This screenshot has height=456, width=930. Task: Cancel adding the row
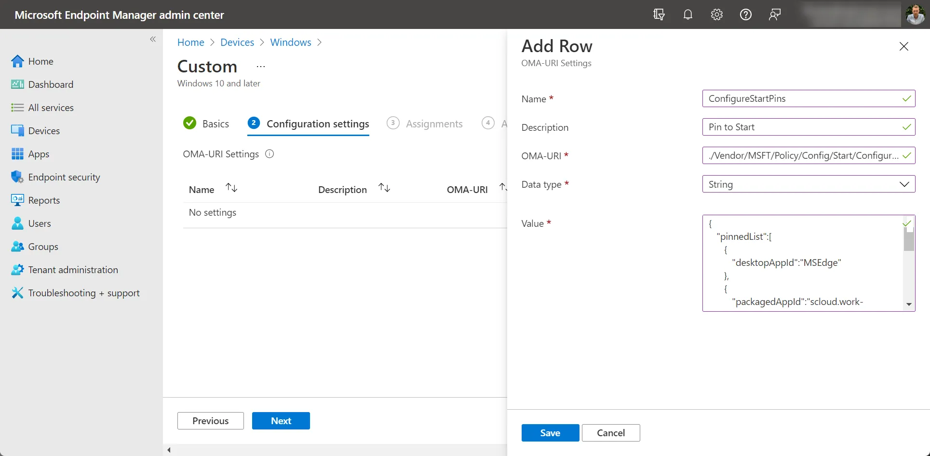(x=611, y=433)
